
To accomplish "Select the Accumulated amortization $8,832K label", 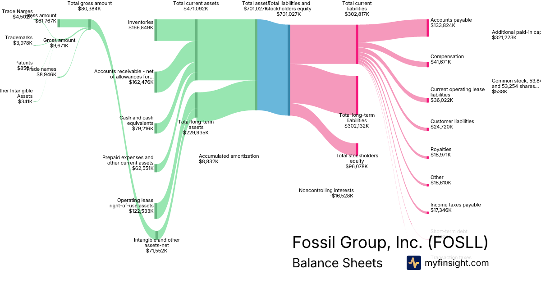I will tap(229, 159).
